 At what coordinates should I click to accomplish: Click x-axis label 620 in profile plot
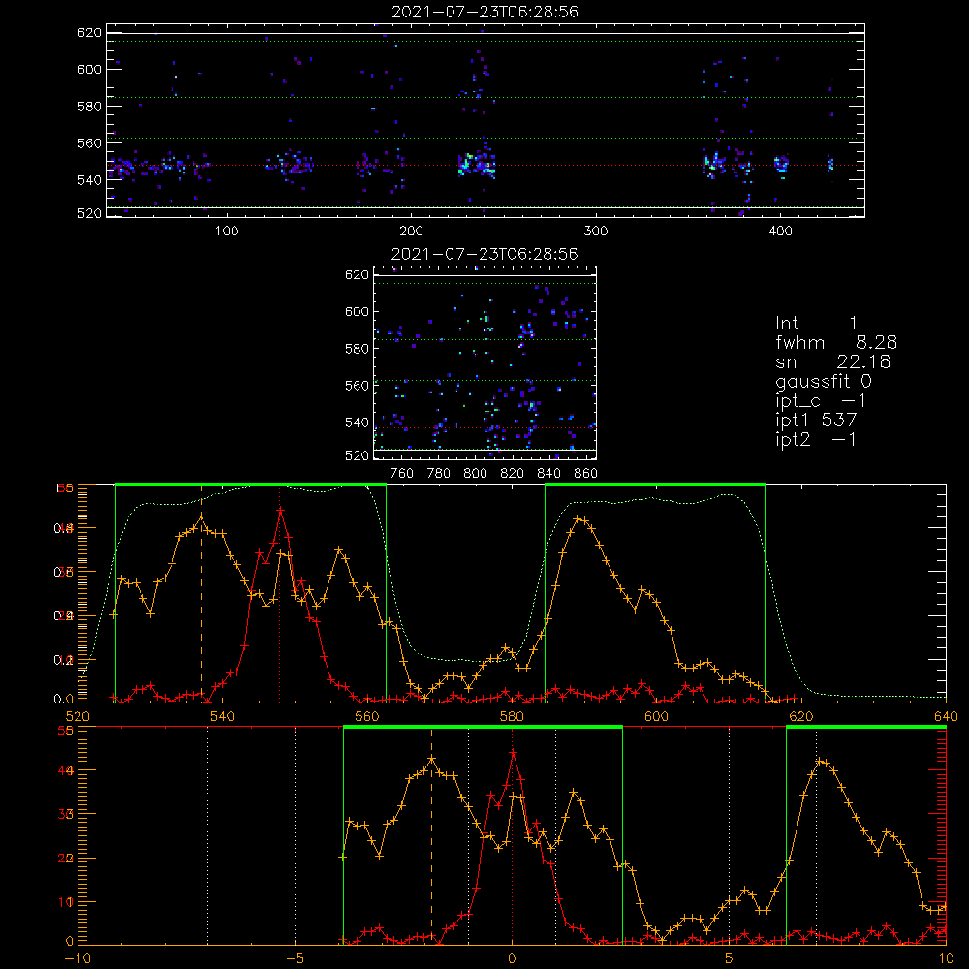[x=801, y=717]
